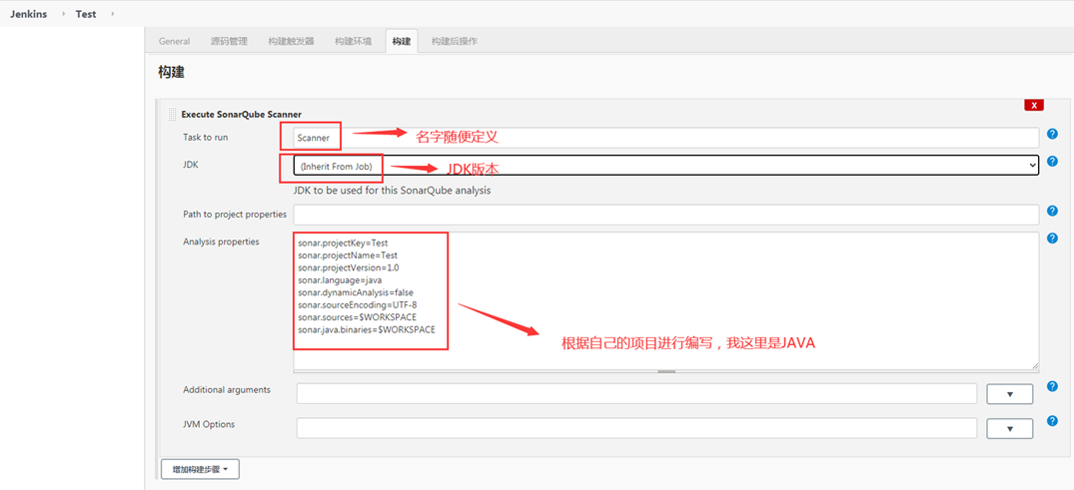Switch to the 源码管理 tab
The image size is (1074, 490).
click(229, 41)
